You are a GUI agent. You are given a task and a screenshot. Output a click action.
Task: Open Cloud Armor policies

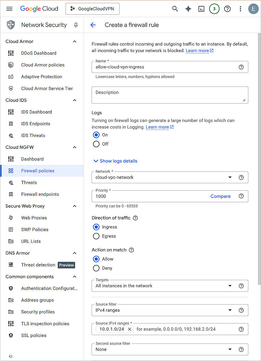pos(43,65)
